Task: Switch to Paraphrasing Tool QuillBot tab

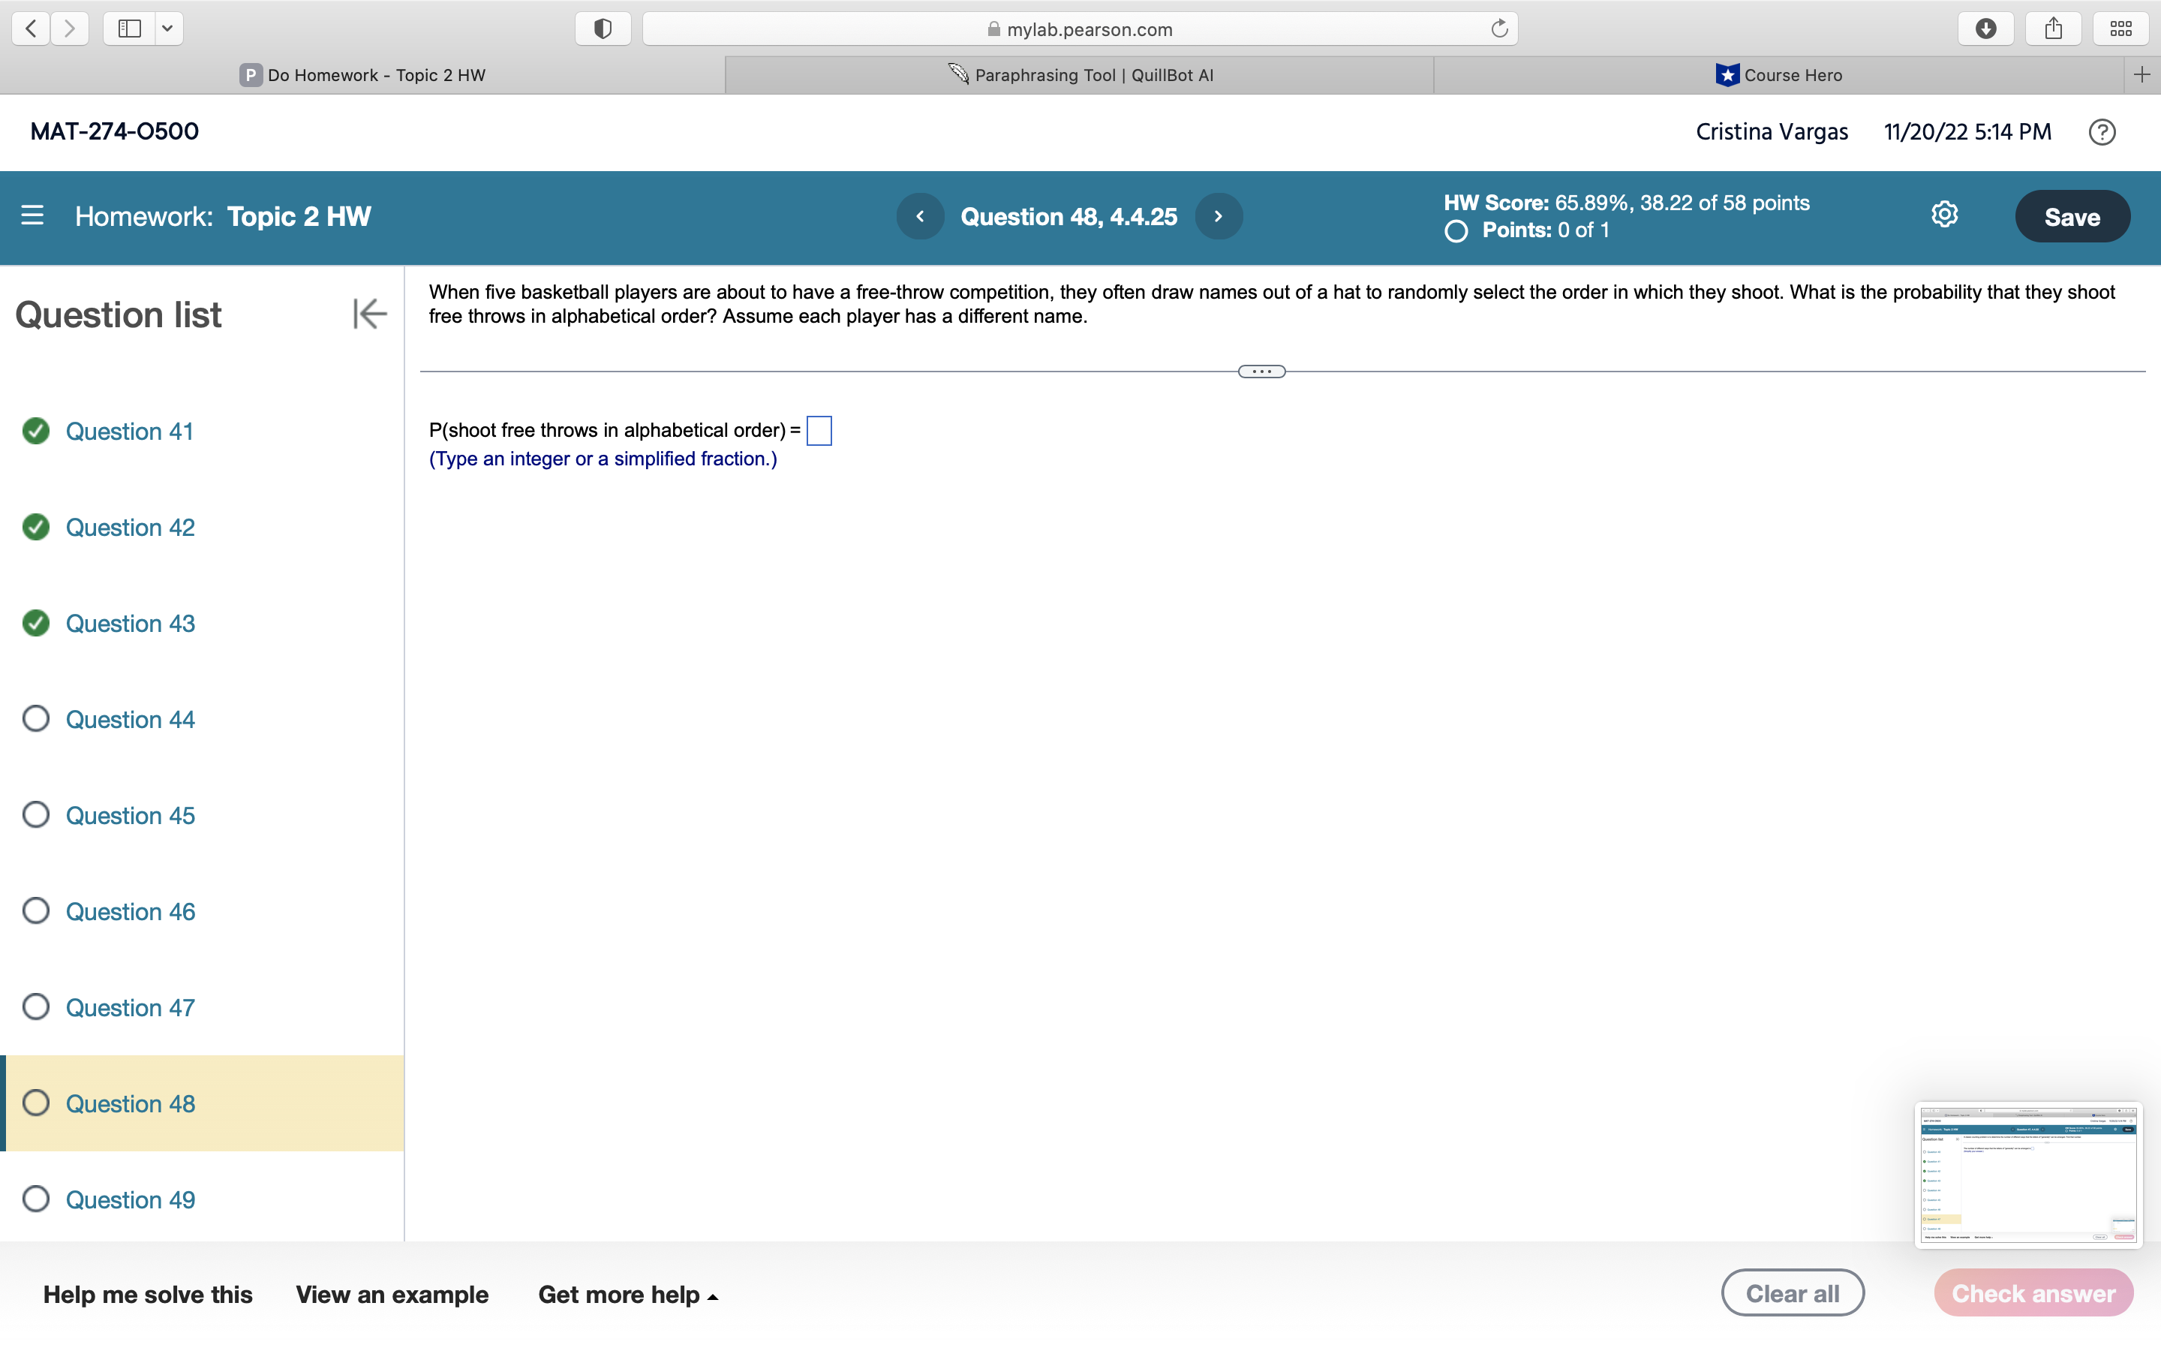Action: 1080,75
